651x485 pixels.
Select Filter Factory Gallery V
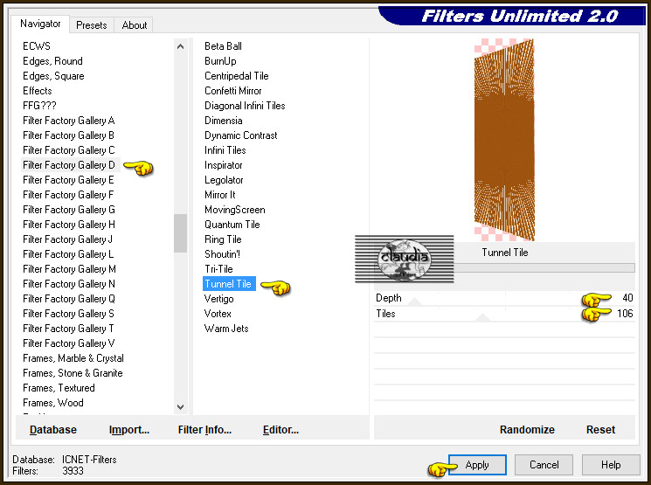click(x=69, y=343)
